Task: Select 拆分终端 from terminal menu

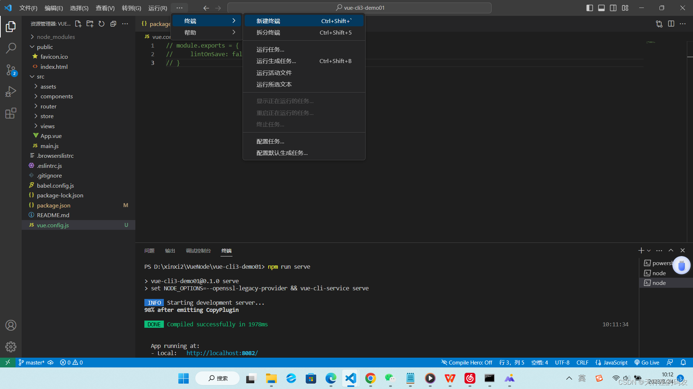Action: click(x=268, y=32)
